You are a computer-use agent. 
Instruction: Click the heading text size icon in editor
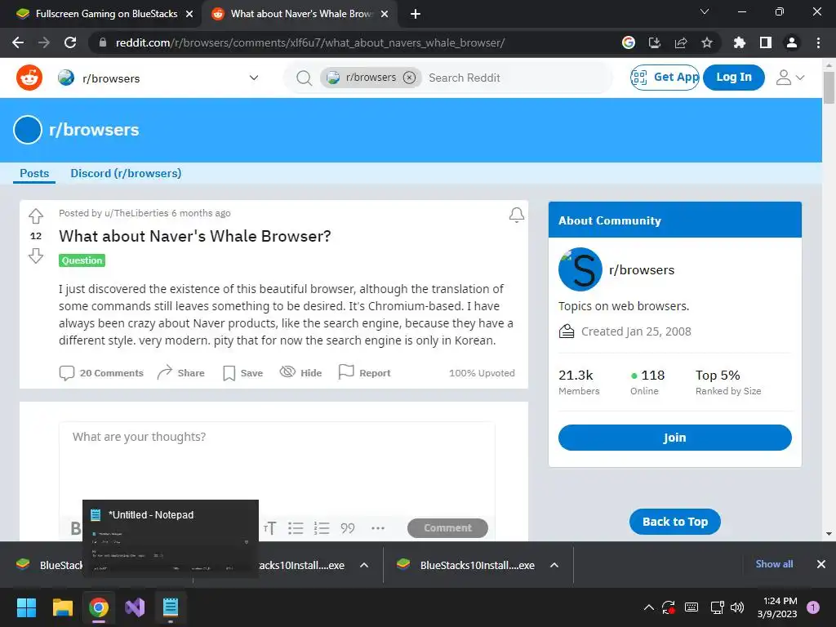269,528
